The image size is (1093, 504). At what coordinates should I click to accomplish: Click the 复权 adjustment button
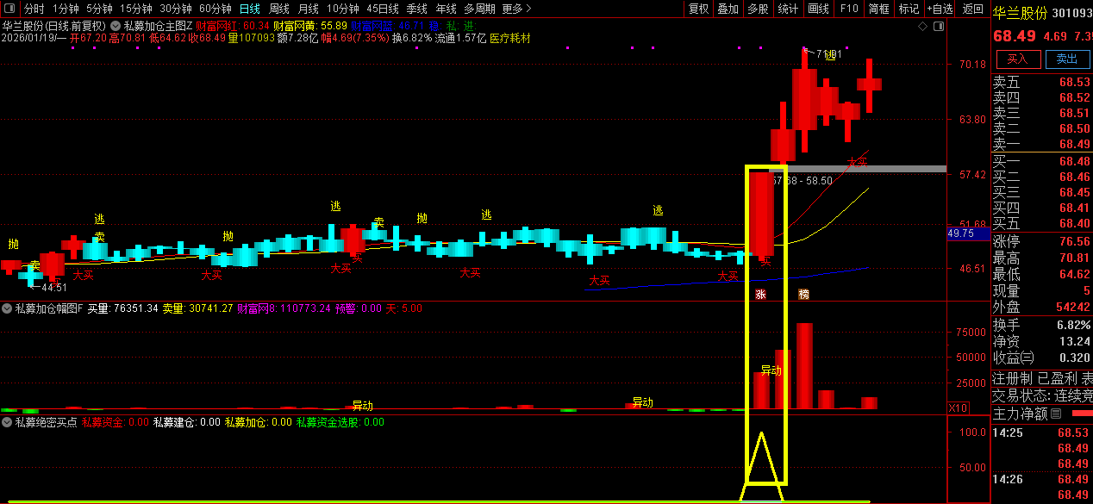(x=698, y=9)
